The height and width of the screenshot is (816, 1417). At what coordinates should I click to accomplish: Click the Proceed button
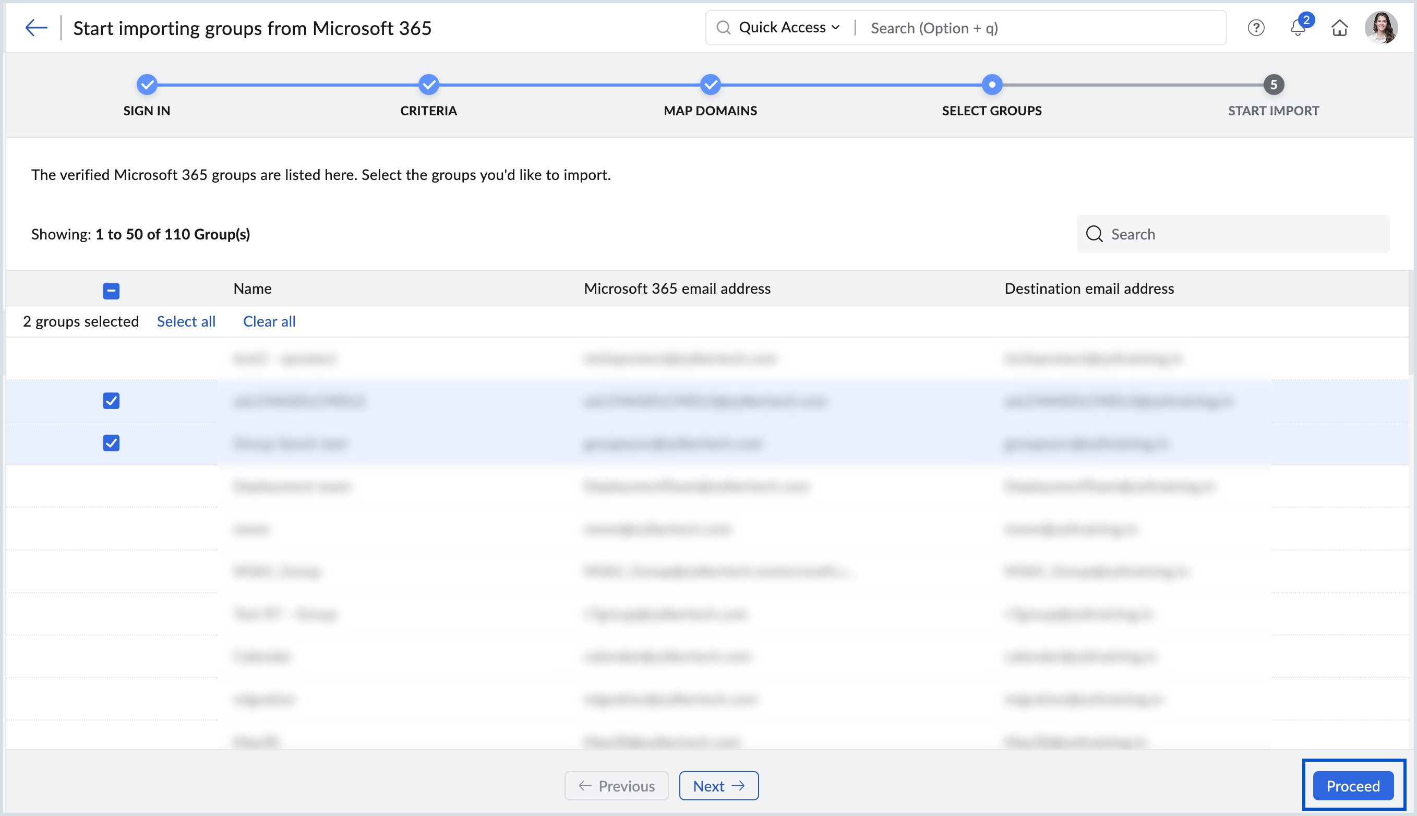coord(1352,785)
